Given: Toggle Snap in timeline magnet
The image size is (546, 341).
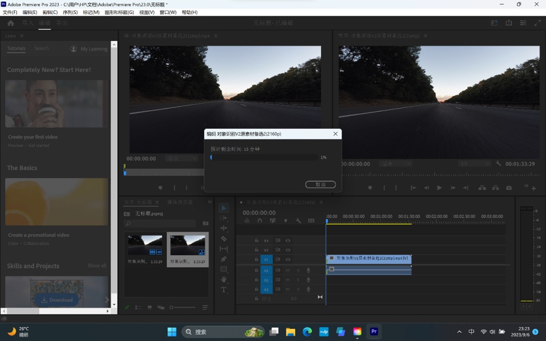Looking at the screenshot, I should pos(260,220).
